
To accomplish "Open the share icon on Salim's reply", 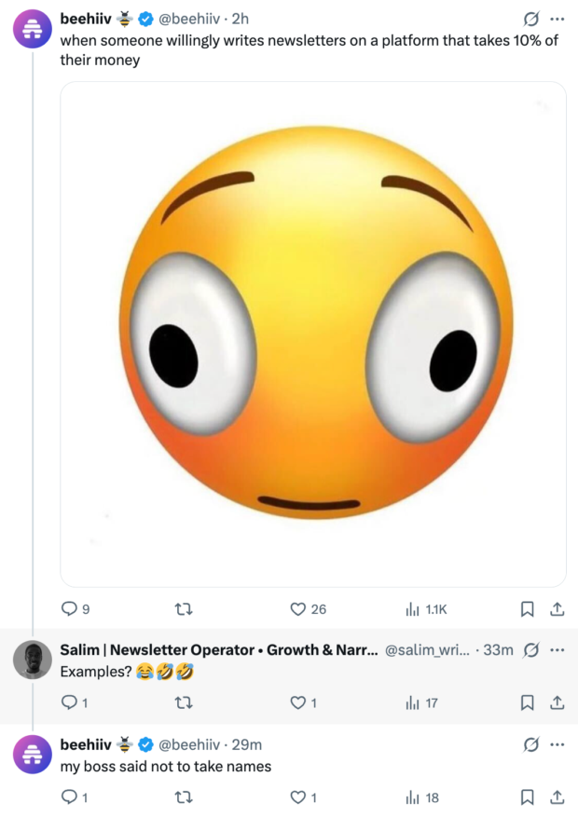I will (557, 702).
